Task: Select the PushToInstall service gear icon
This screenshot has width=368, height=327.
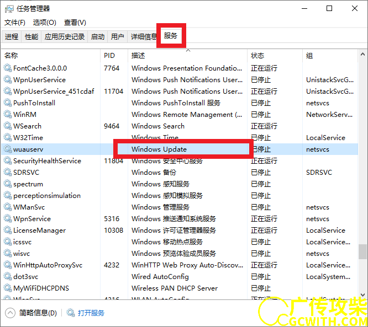Action: point(8,103)
